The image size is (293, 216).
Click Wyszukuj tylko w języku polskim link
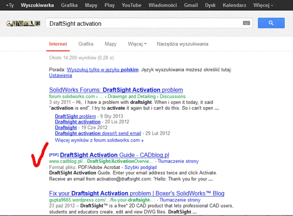click(102, 69)
